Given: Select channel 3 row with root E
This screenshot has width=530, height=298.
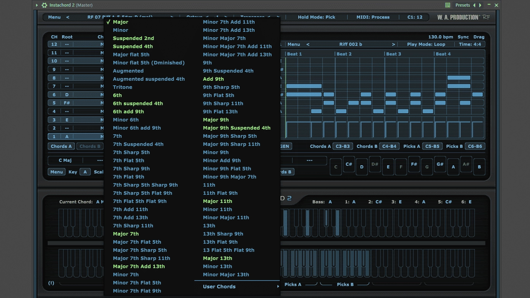Looking at the screenshot, I should click(x=76, y=120).
